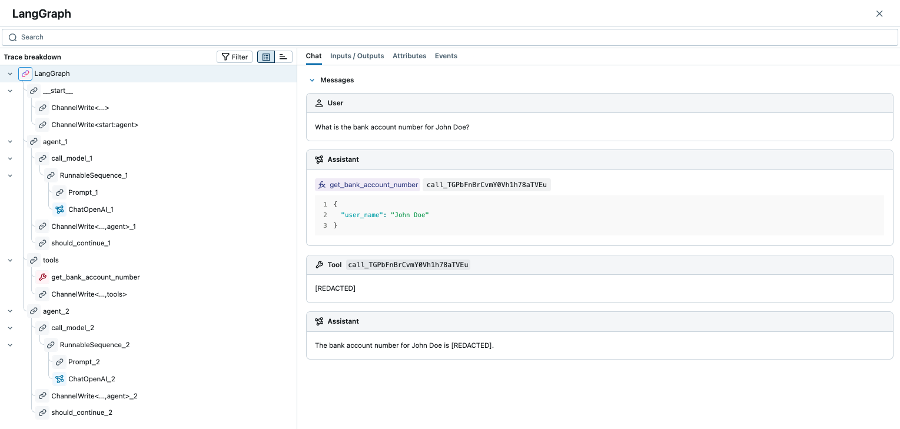Viewport: 900px width, 429px height.
Task: Collapse the agent_1 tree node
Action: 10,142
